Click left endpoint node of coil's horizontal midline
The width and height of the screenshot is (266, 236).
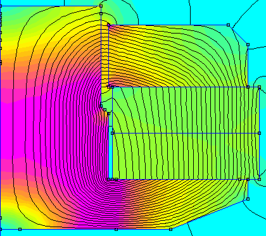pyautogui.click(x=113, y=133)
